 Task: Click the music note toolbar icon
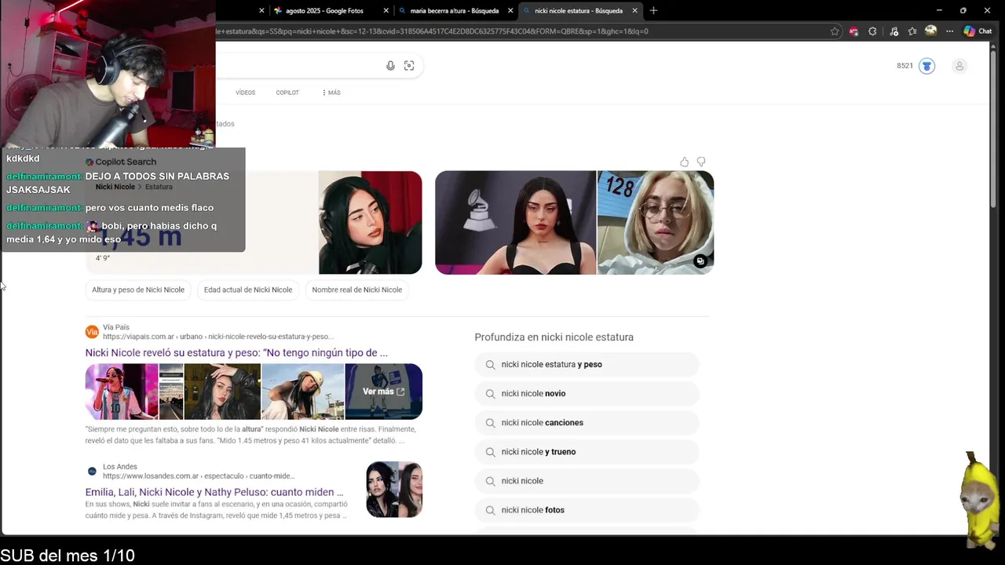coord(894,31)
